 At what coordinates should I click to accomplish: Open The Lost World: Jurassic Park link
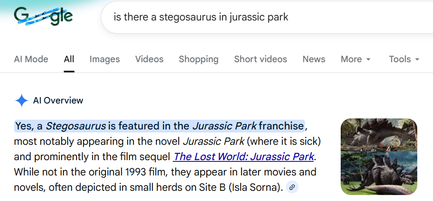[244, 156]
